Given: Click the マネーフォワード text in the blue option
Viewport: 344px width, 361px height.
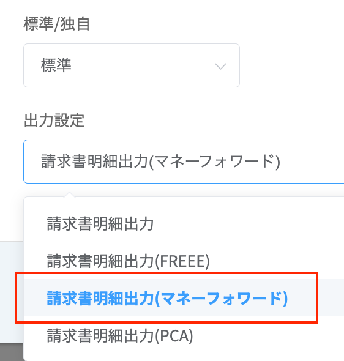Looking at the screenshot, I should click(x=222, y=298).
